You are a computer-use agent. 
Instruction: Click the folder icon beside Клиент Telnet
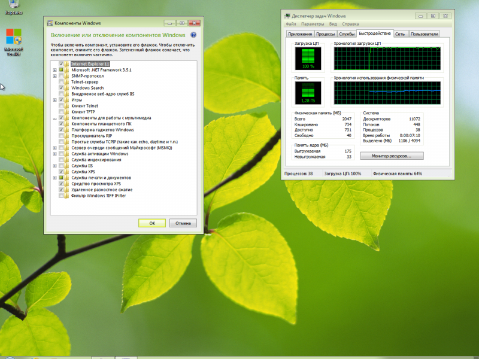coord(66,106)
